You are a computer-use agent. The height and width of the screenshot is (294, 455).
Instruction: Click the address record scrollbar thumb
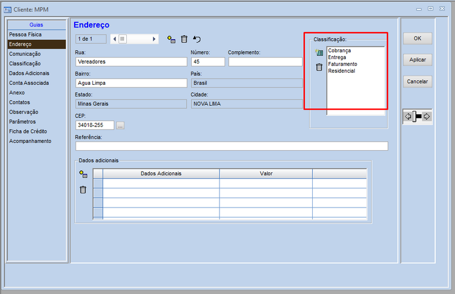click(122, 39)
